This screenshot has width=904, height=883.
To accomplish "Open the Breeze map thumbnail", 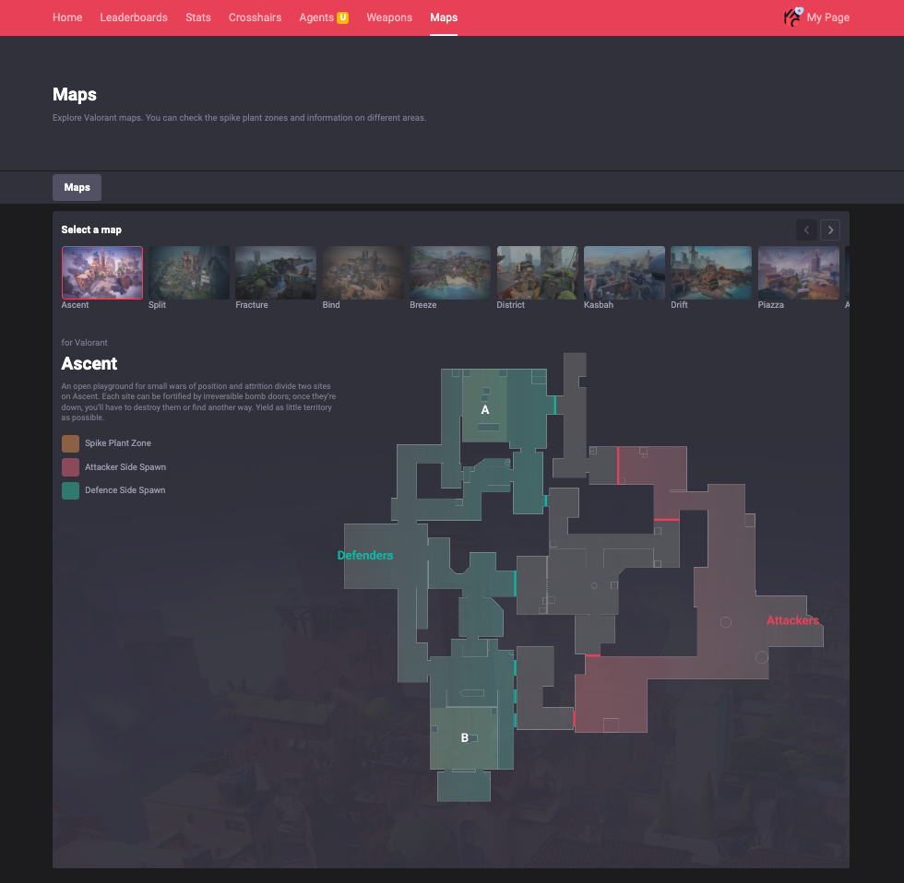I will point(450,273).
